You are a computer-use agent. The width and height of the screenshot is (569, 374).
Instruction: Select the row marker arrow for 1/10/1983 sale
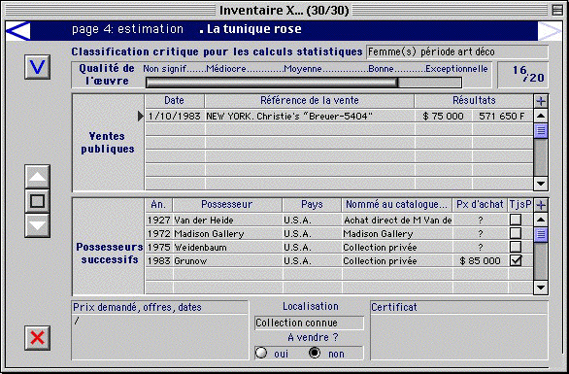point(141,116)
